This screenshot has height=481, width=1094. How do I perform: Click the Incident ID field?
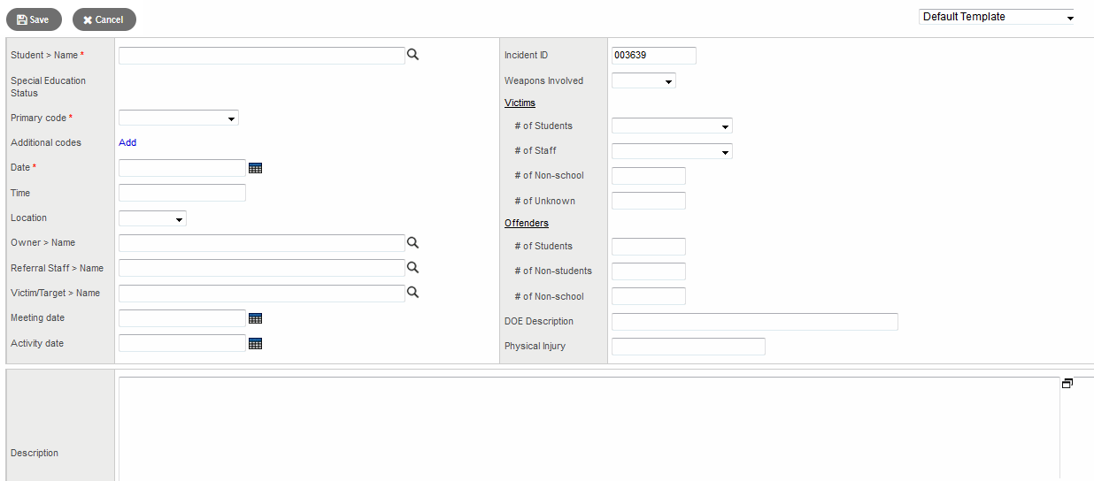coord(653,56)
